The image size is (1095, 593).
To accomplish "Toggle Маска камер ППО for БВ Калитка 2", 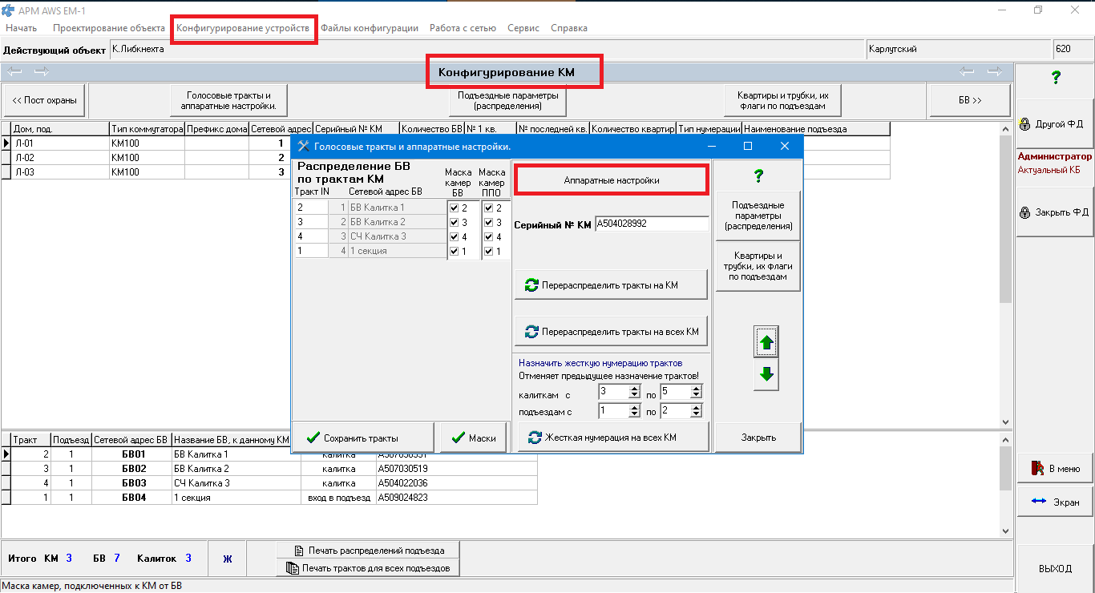I will pyautogui.click(x=488, y=223).
